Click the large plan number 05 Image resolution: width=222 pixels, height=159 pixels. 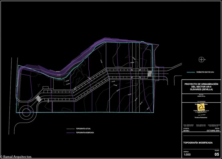tap(216, 154)
